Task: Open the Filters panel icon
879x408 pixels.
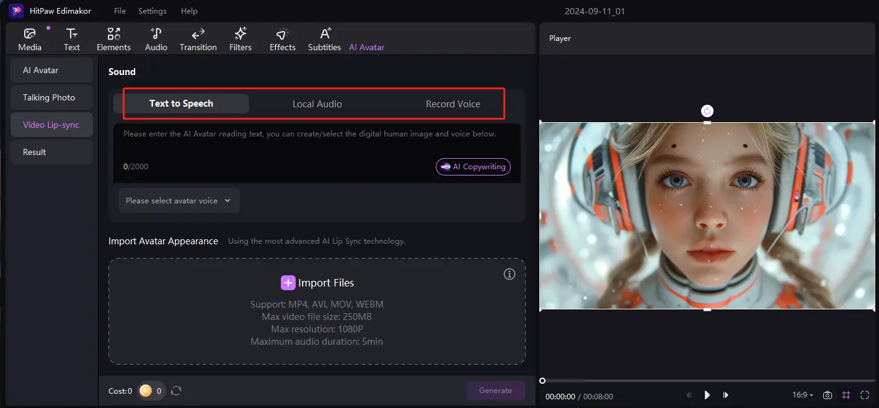Action: [x=241, y=38]
